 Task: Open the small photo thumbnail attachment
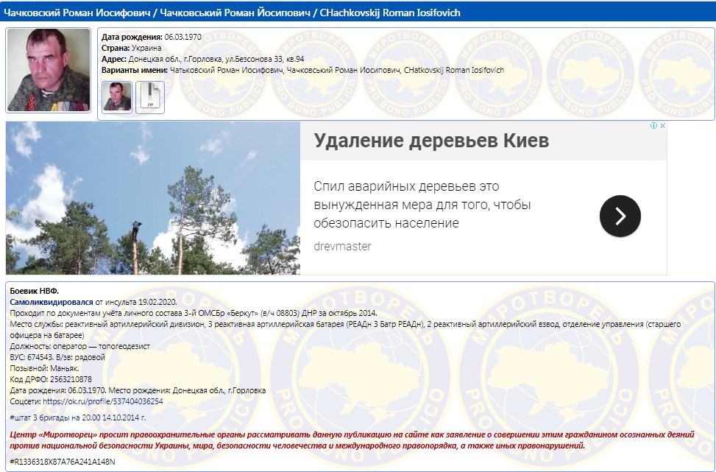pos(117,96)
